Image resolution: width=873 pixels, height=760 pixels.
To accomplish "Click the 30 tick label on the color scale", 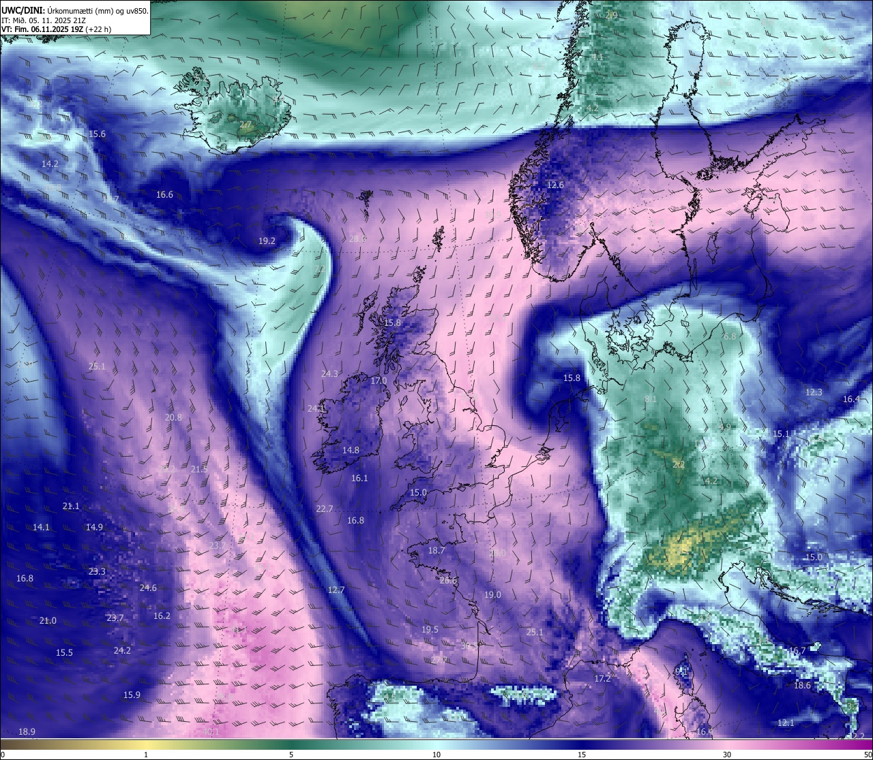I will click(x=727, y=755).
